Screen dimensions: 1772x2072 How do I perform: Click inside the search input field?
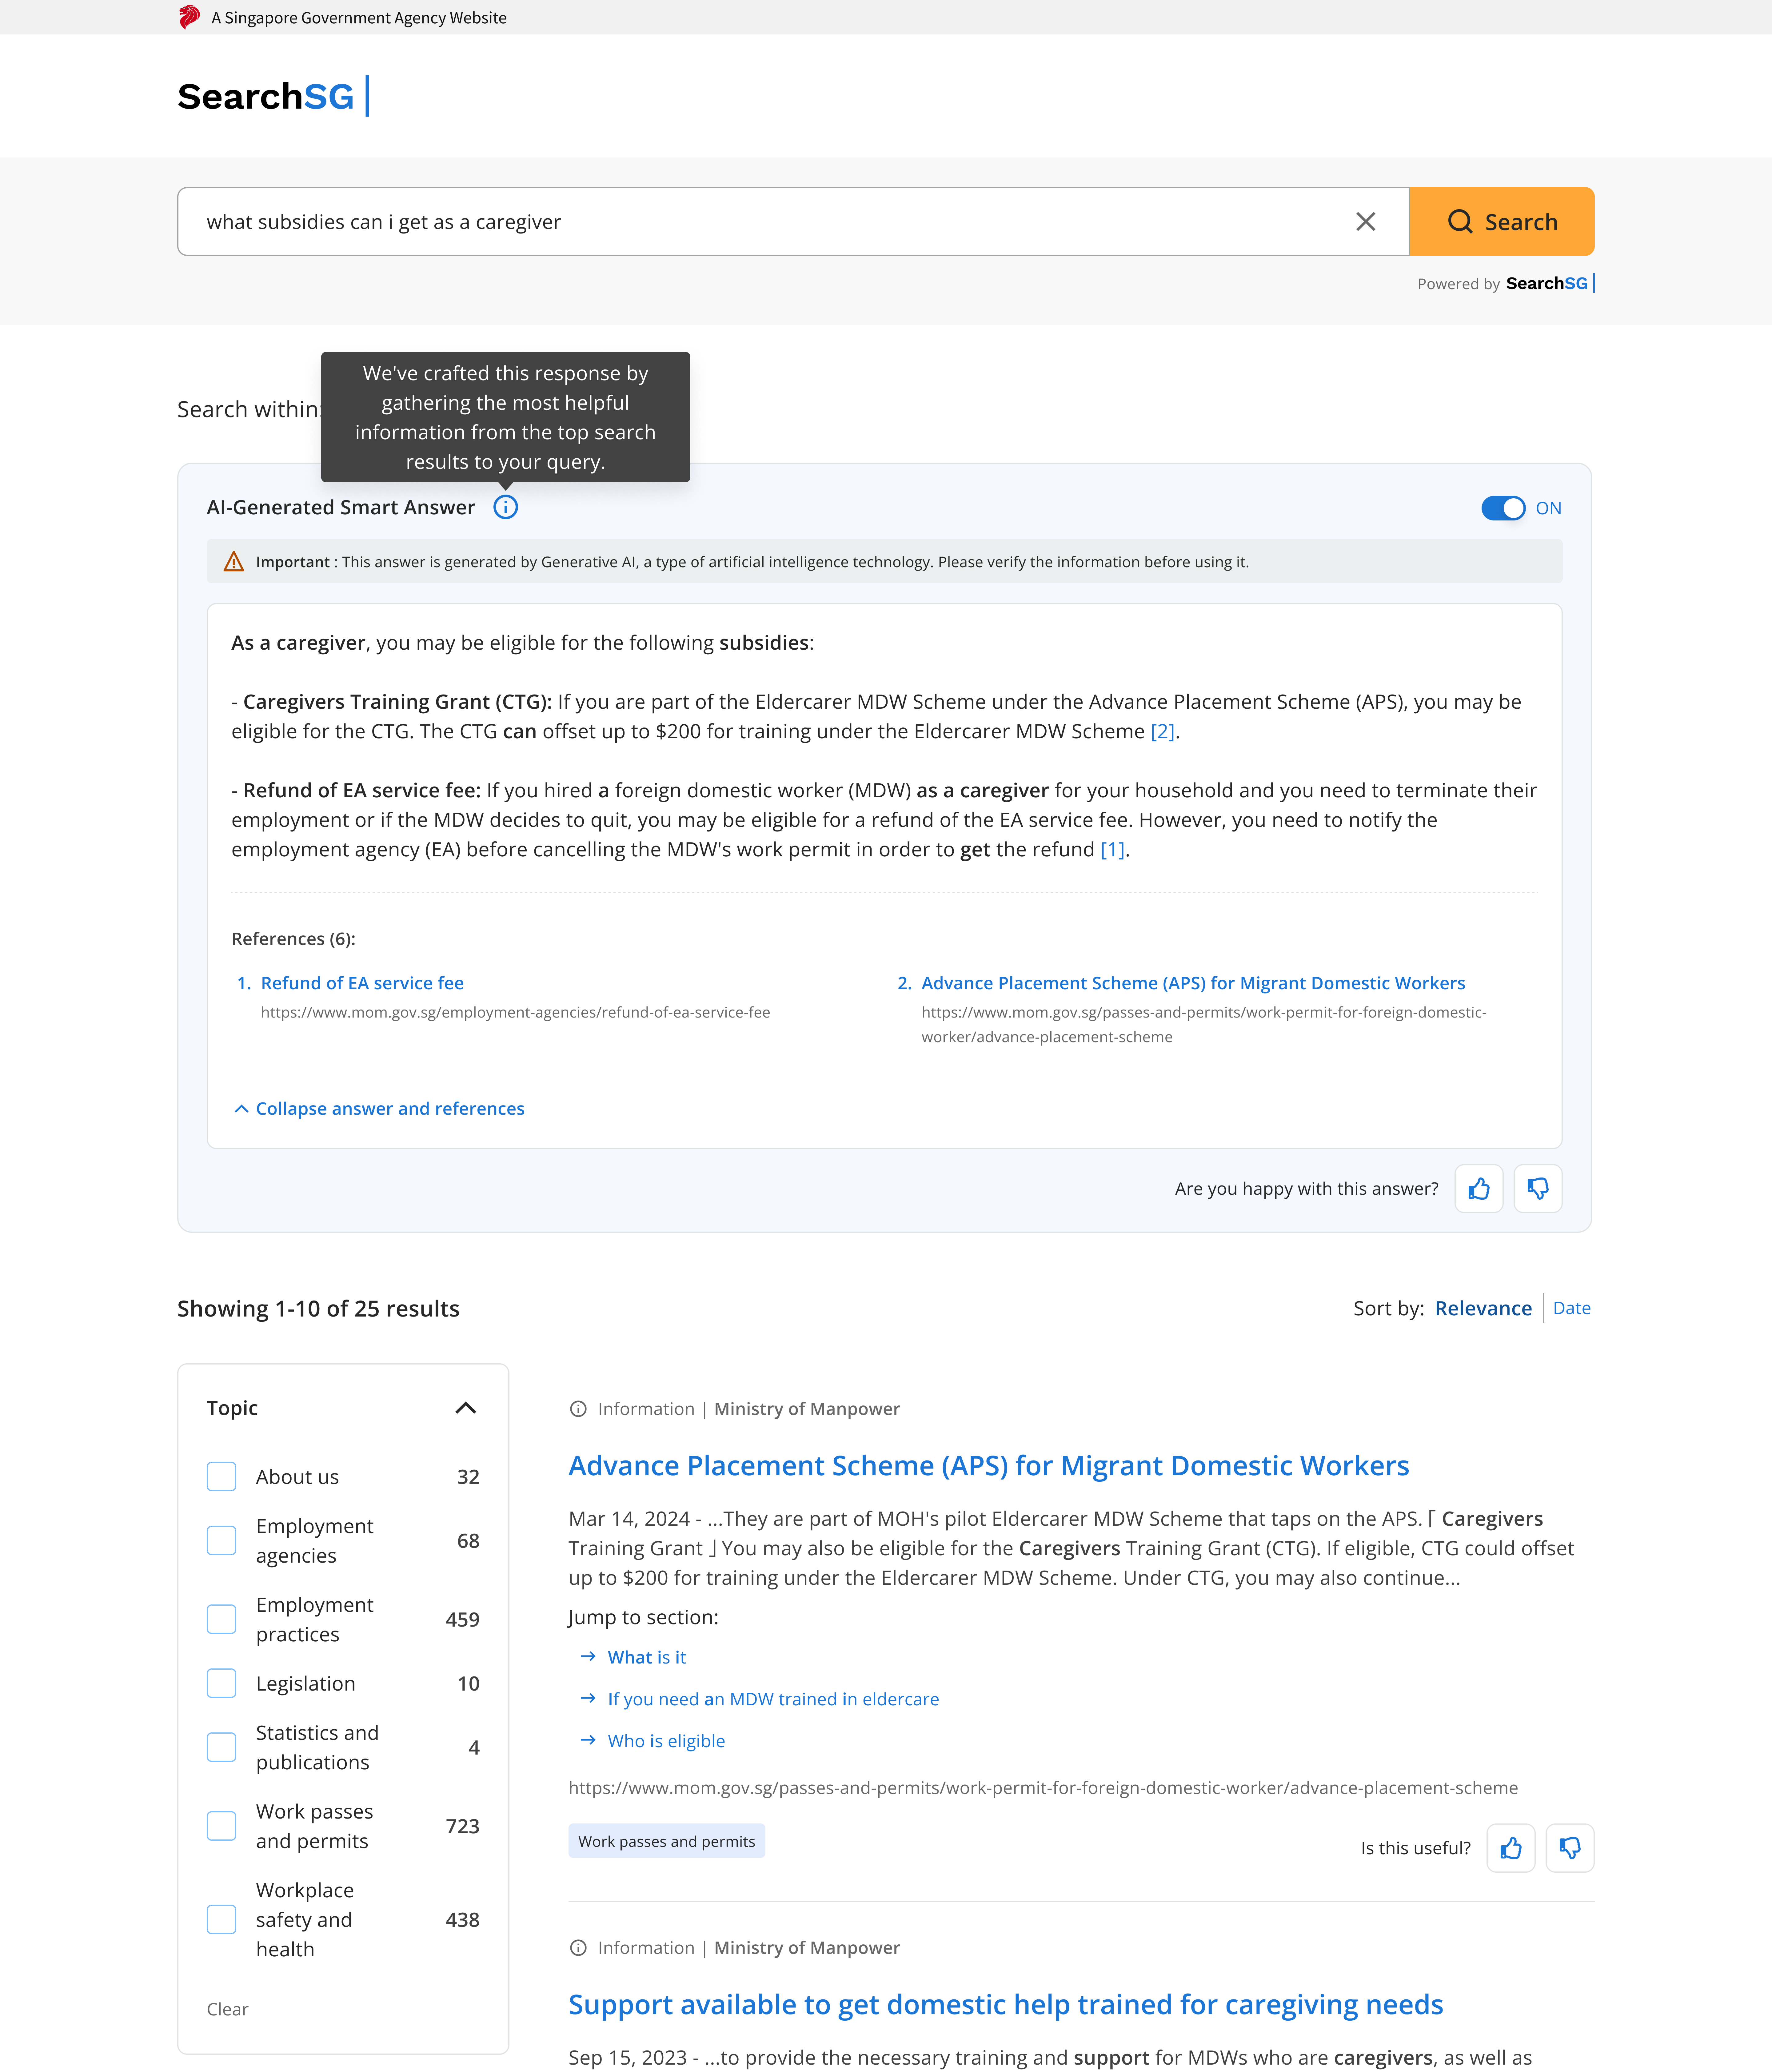(700, 221)
